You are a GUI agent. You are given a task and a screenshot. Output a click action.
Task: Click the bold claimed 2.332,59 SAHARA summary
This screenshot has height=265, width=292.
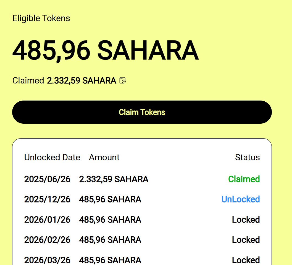pos(81,81)
